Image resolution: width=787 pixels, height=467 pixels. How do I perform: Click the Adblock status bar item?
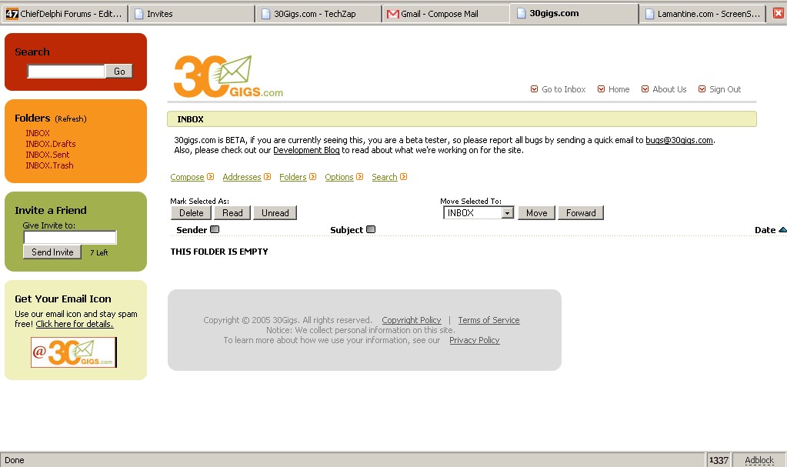click(759, 460)
